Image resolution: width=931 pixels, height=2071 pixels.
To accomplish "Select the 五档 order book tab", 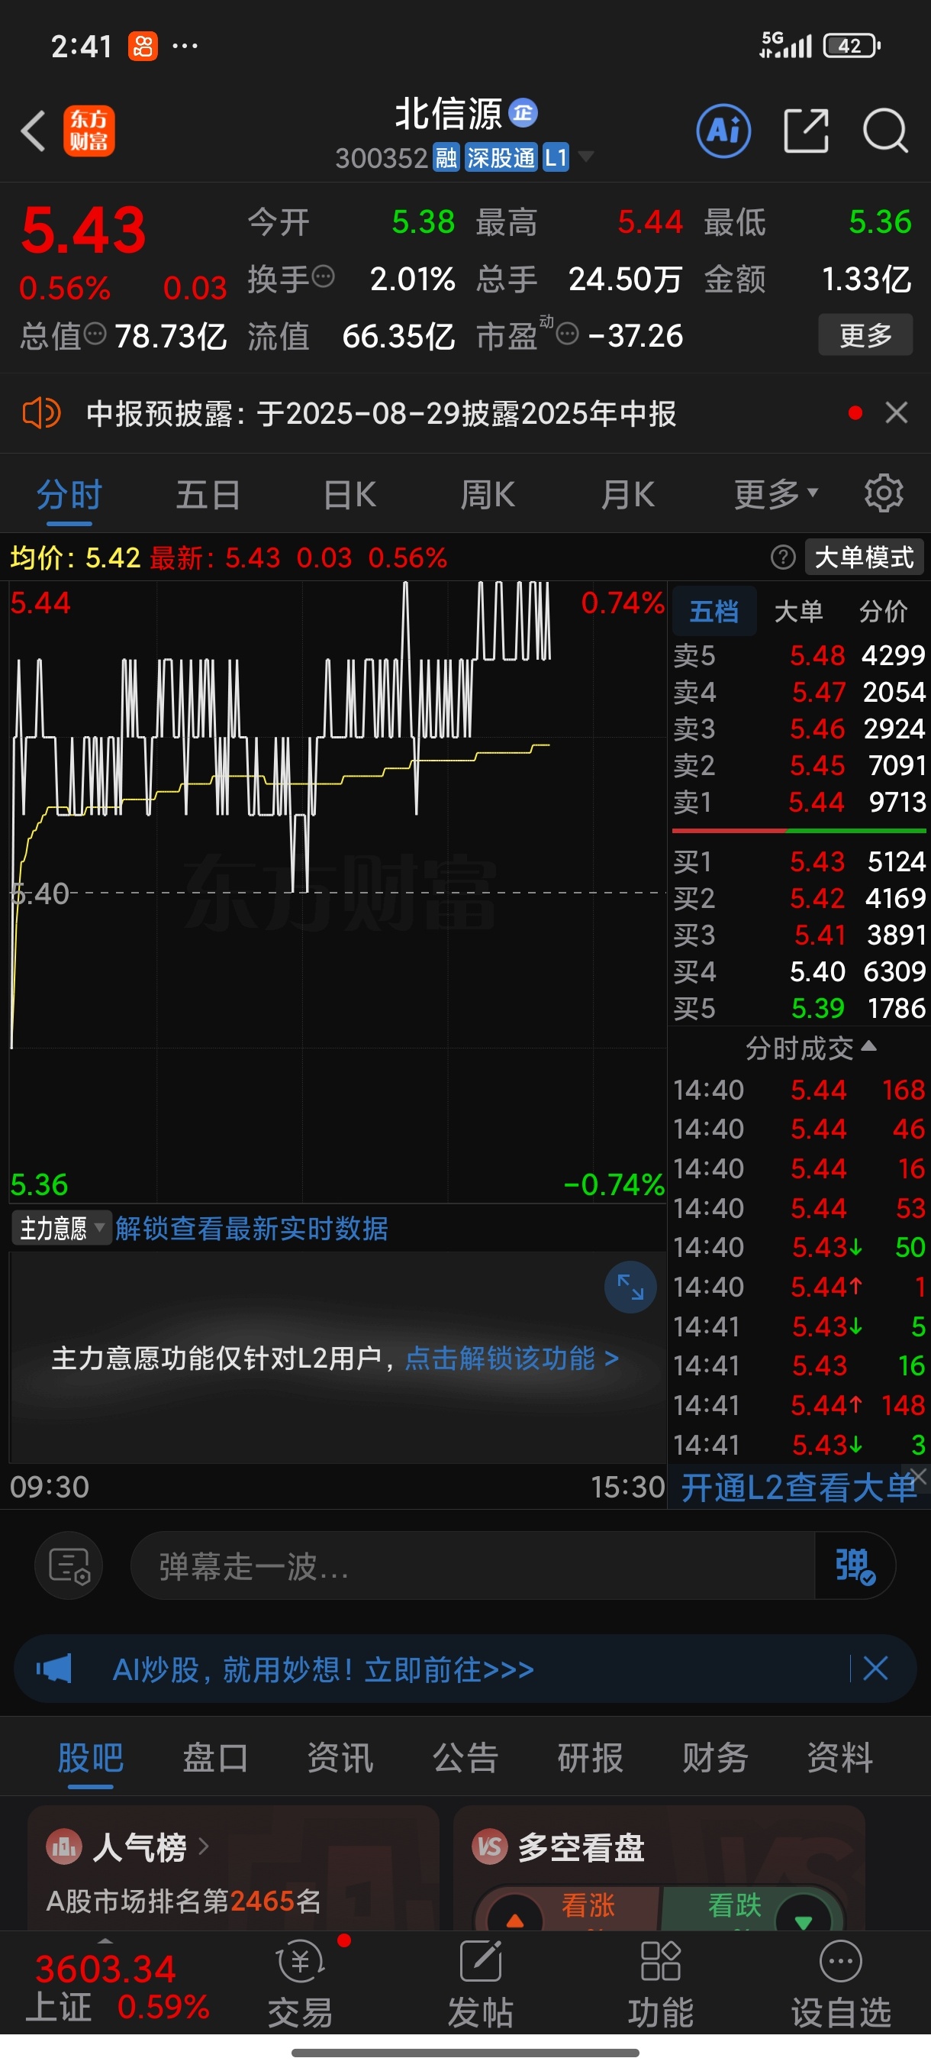I will pyautogui.click(x=714, y=612).
